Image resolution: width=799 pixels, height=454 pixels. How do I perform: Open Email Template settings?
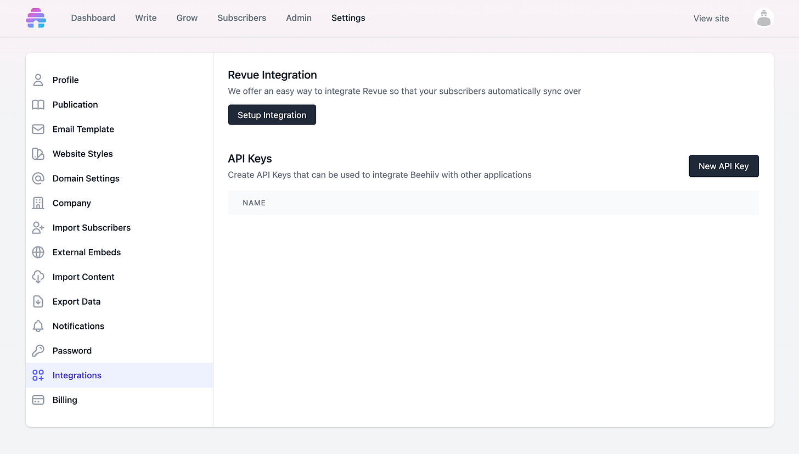(x=120, y=130)
